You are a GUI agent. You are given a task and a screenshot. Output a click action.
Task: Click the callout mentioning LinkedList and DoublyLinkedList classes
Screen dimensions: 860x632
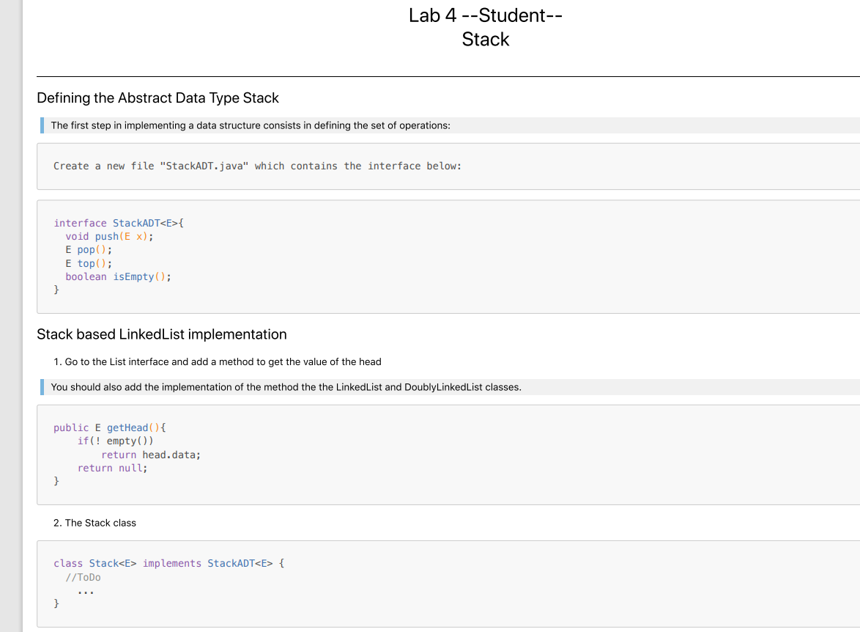coord(286,386)
